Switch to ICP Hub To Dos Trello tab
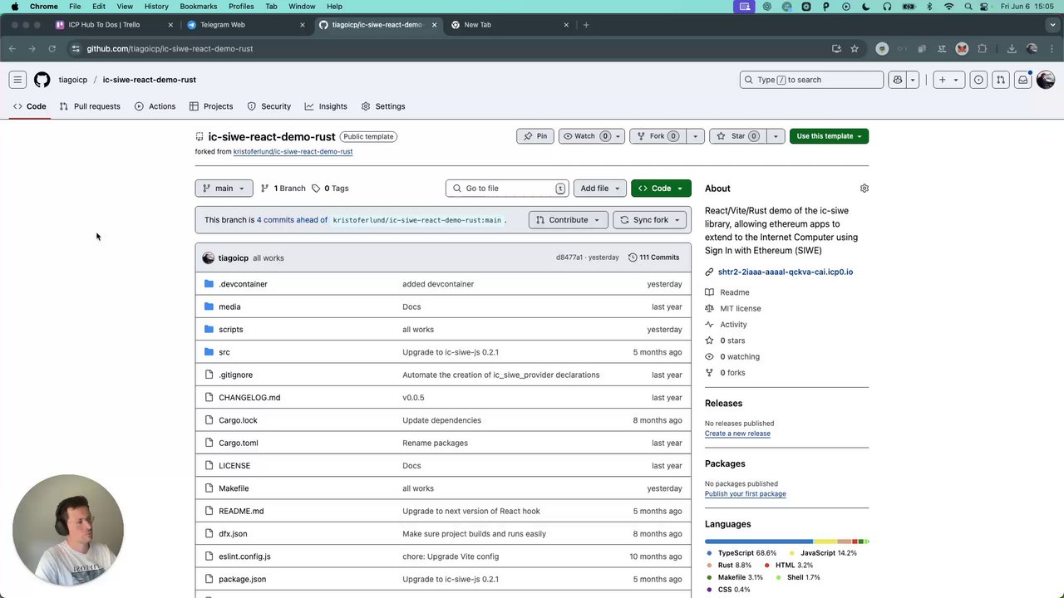Viewport: 1064px width, 598px height. (115, 25)
